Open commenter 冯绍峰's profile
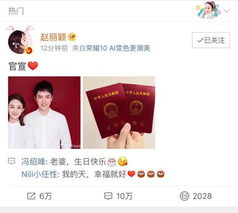 [x=33, y=161]
